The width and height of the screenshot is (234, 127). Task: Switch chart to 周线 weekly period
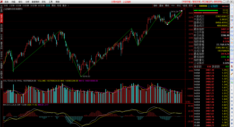[x=54, y=6]
